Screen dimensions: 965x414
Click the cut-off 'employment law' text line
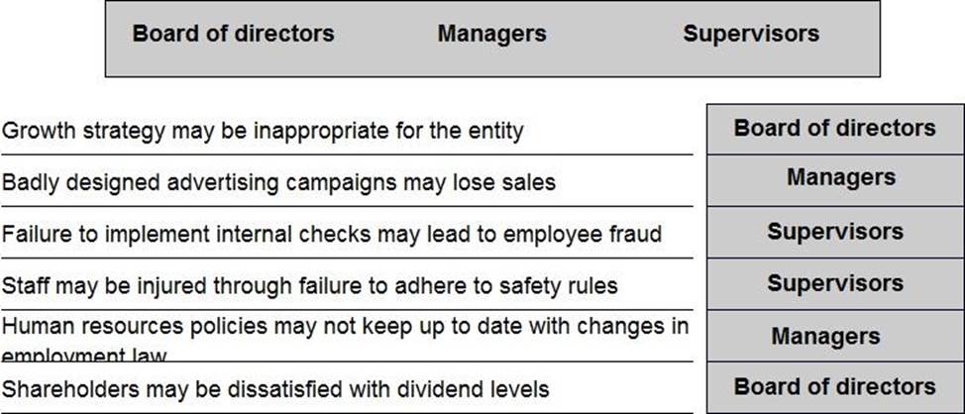84,355
